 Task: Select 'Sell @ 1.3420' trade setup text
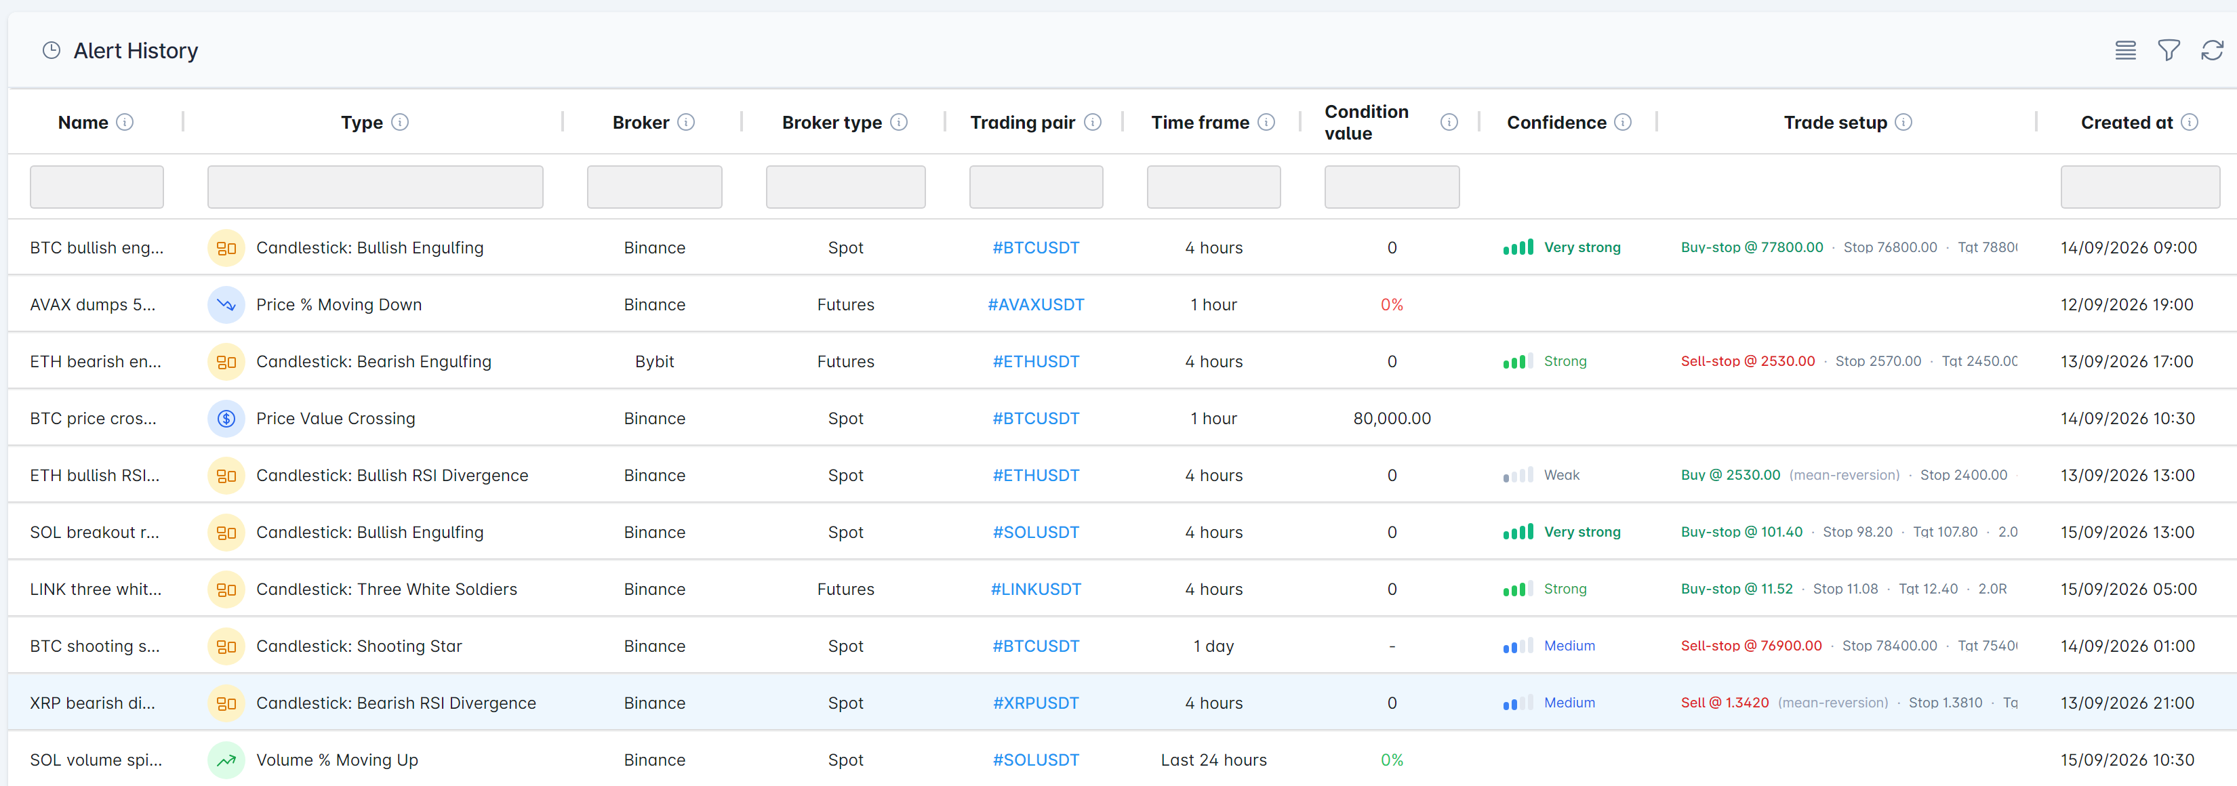tap(1724, 703)
